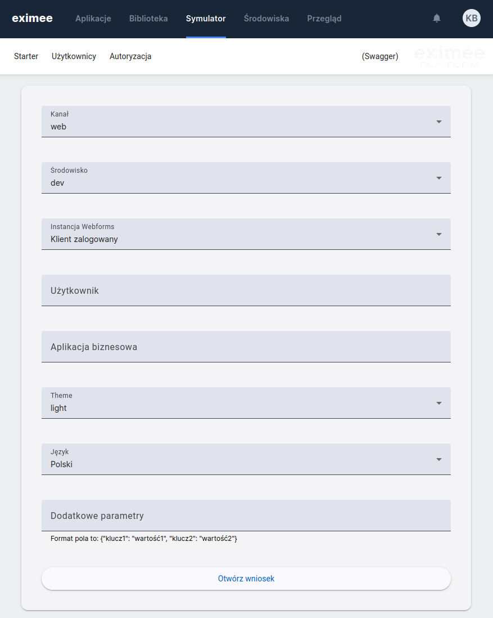Viewport: 493px width, 618px height.
Task: Click the Starter submenu item
Action: pyautogui.click(x=26, y=56)
